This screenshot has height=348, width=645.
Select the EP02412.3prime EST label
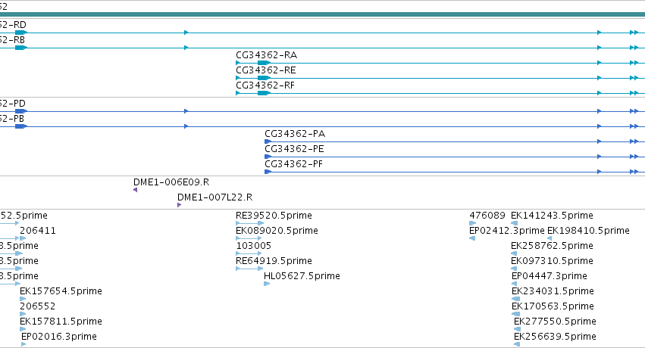(x=507, y=231)
